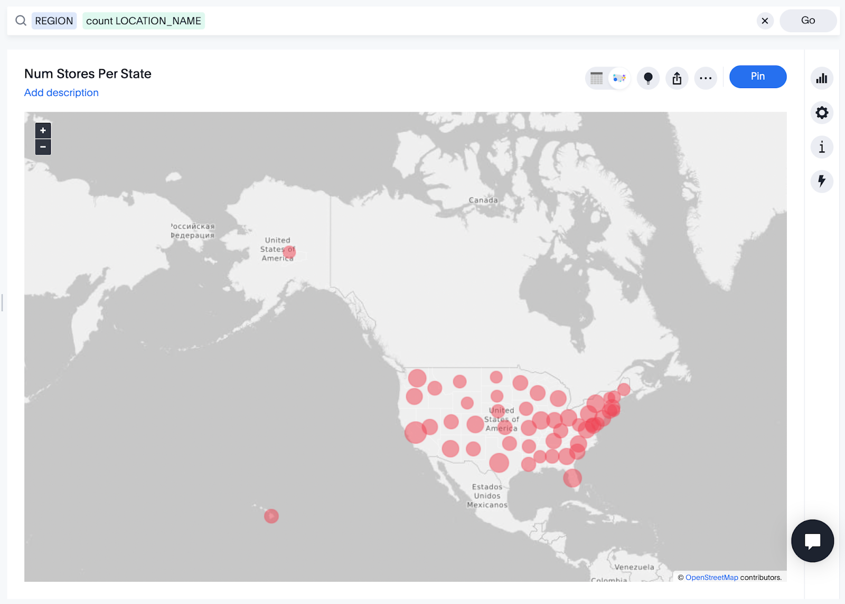
Task: Run the search with Go
Action: click(x=808, y=21)
